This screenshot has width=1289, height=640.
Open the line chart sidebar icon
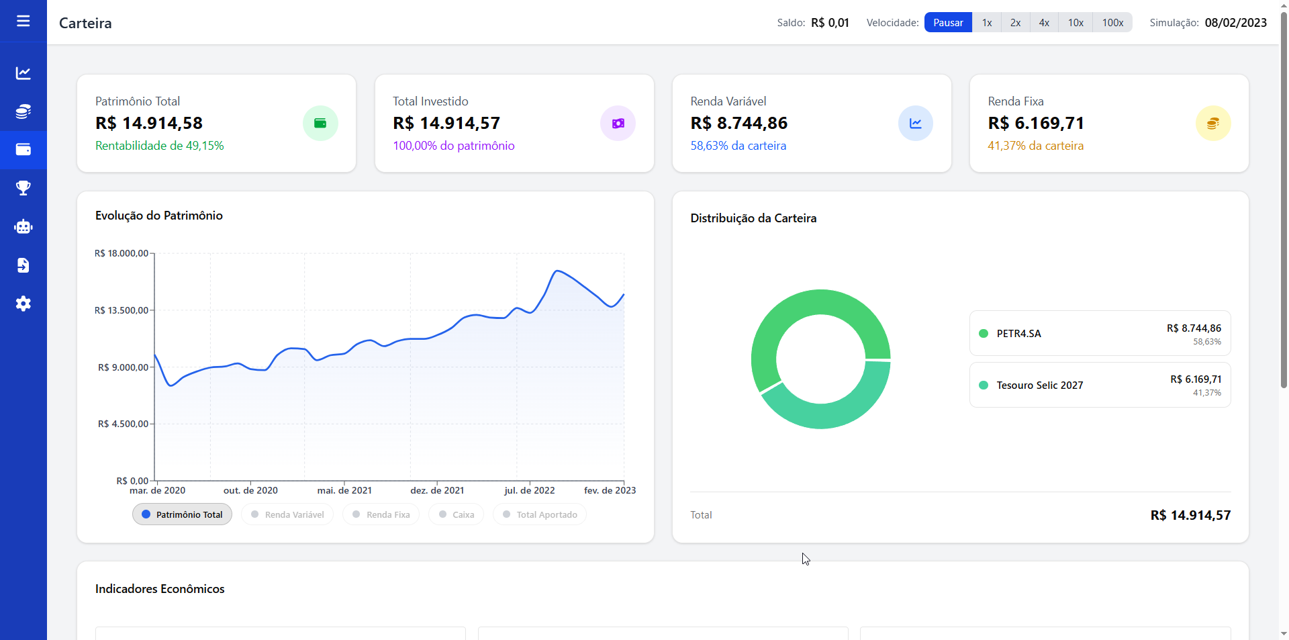coord(23,73)
